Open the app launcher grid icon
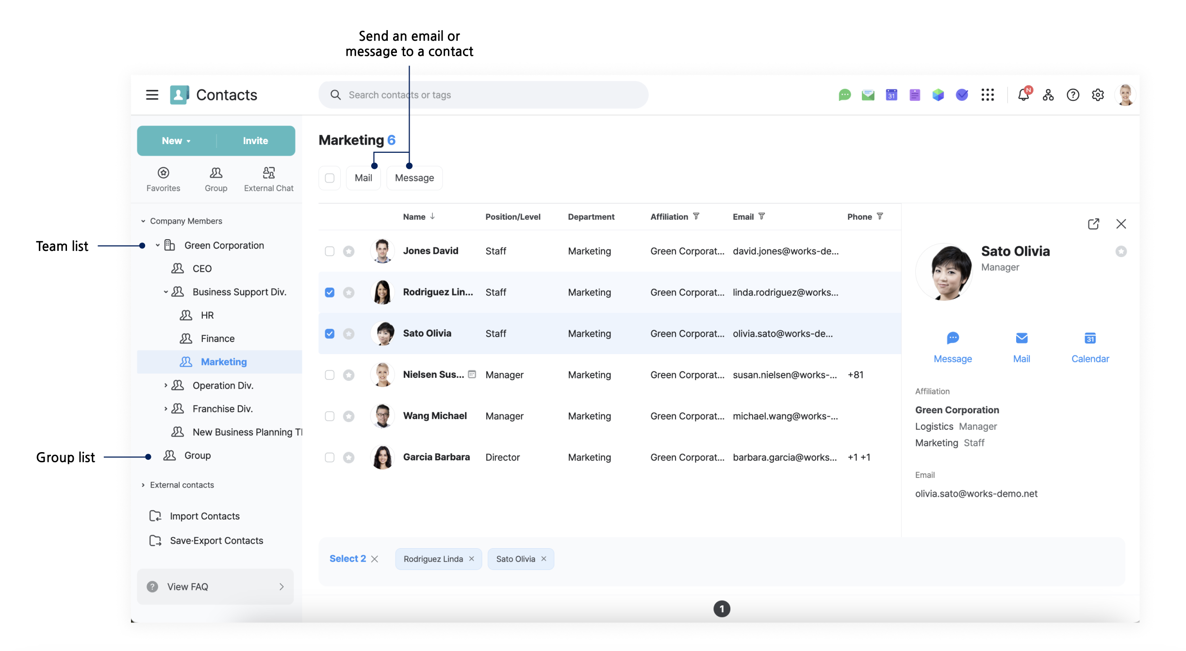The width and height of the screenshot is (1186, 651). click(x=988, y=95)
